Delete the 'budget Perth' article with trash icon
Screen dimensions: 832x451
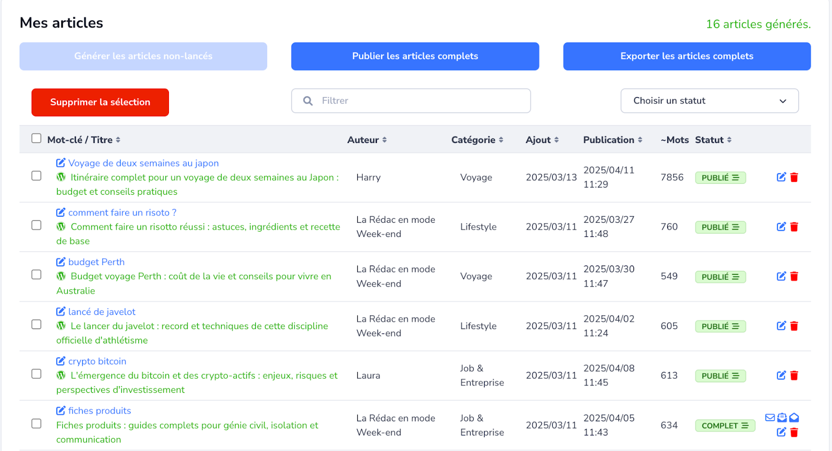[794, 276]
